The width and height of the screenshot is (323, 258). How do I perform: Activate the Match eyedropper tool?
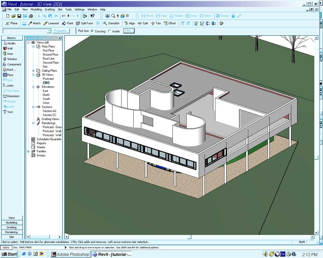click(x=34, y=23)
